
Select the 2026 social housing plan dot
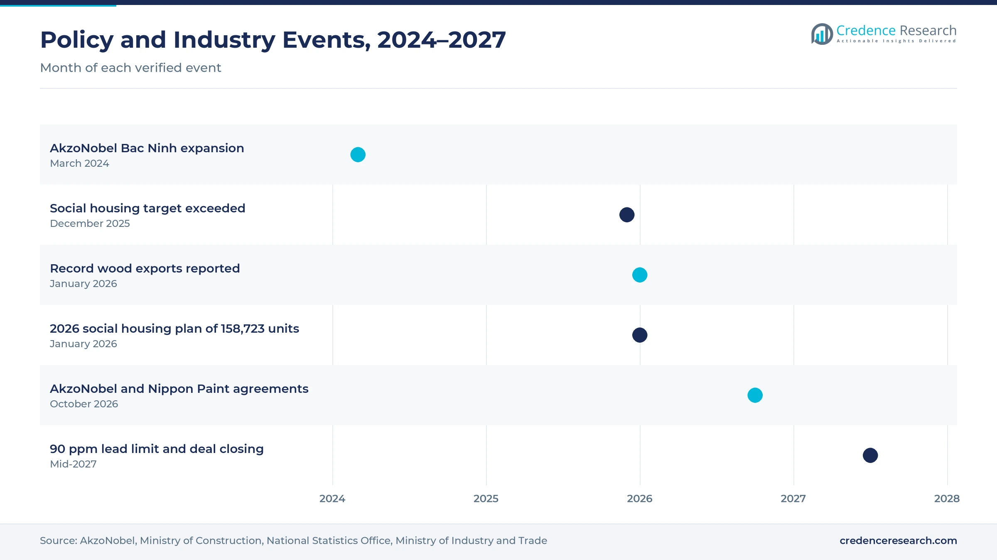pos(640,335)
